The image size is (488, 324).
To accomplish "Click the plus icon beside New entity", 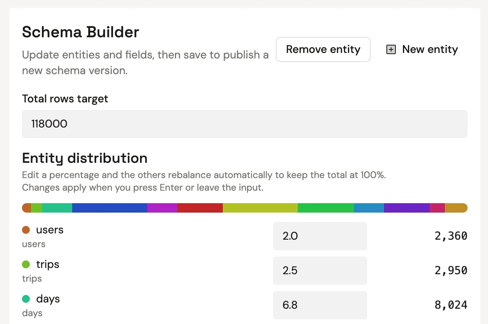I will click(391, 49).
